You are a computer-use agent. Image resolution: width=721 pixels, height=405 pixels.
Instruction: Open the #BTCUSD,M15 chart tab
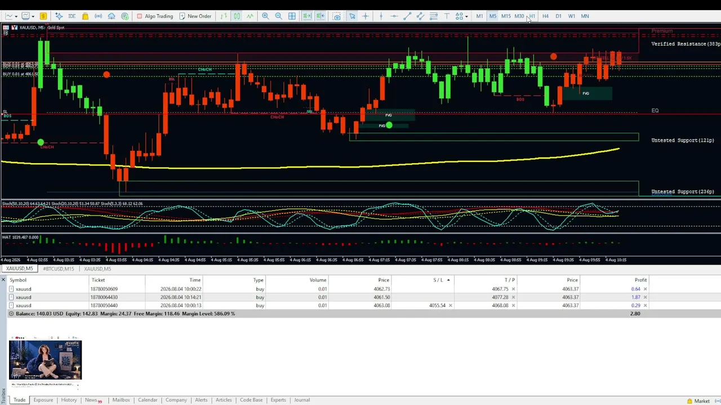59,269
